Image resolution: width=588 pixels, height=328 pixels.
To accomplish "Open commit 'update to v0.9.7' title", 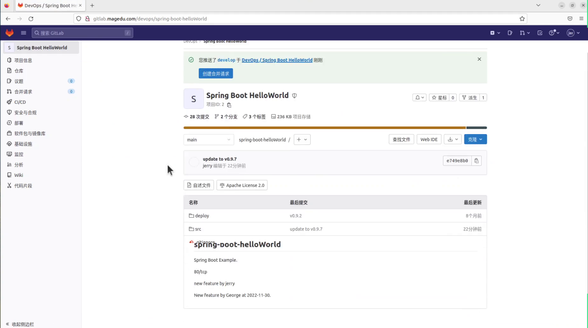I will point(220,159).
